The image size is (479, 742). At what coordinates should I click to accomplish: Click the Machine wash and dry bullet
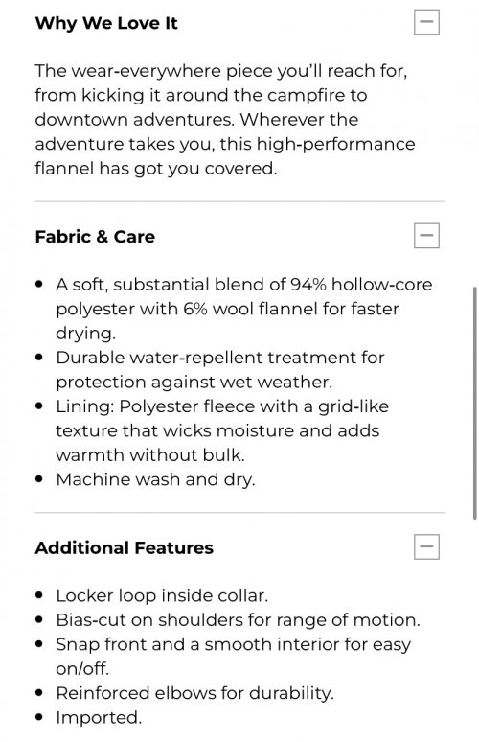(155, 480)
